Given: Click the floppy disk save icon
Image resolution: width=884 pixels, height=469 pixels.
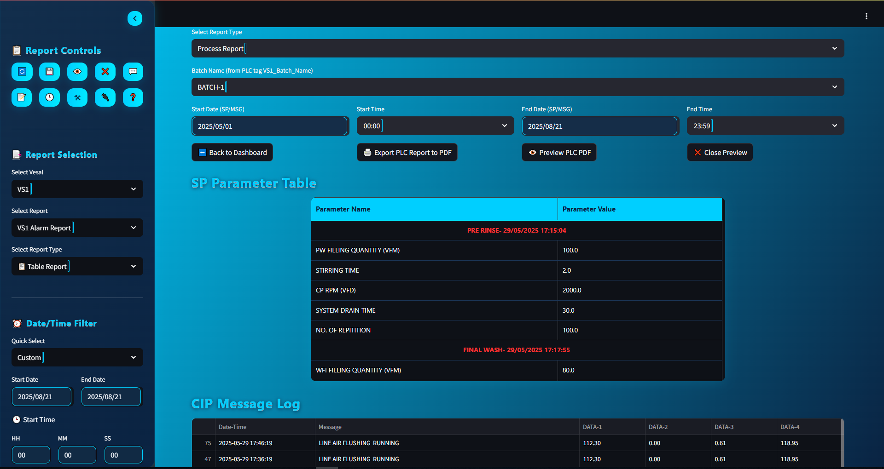Looking at the screenshot, I should [49, 72].
